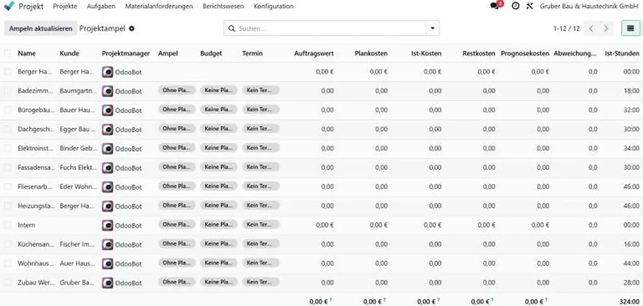Tick the checkbox for Badezimm... row
This screenshot has height=306, width=643.
8,91
